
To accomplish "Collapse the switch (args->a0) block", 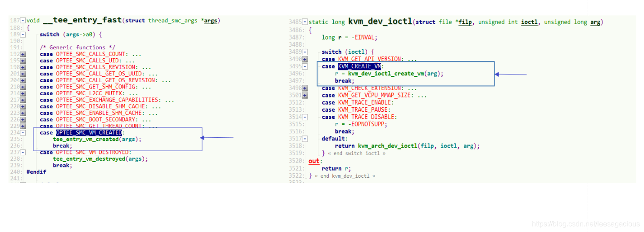I will click(23, 35).
